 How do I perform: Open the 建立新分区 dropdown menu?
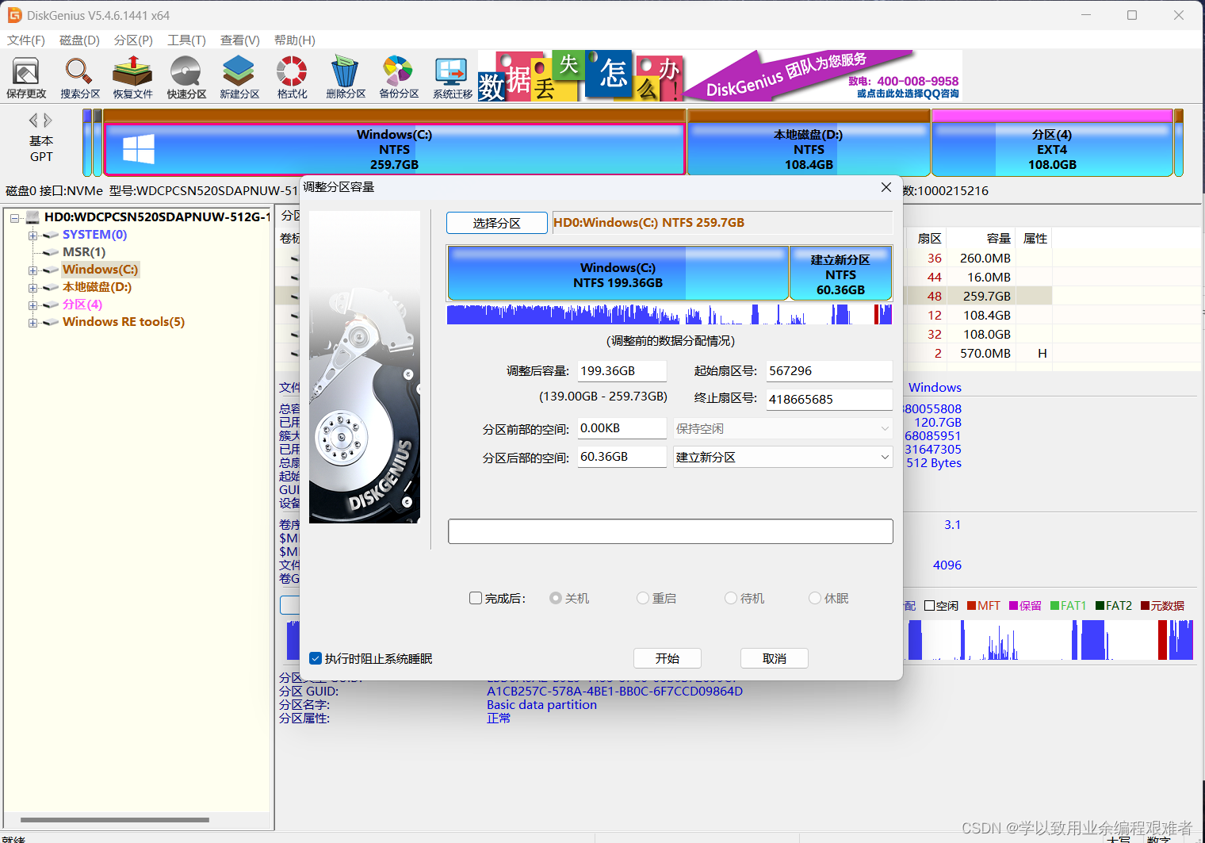click(782, 457)
